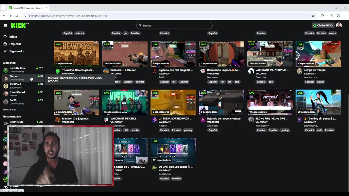
Task: Click Hade5x channel avatar icon
Action: [x=154, y=120]
